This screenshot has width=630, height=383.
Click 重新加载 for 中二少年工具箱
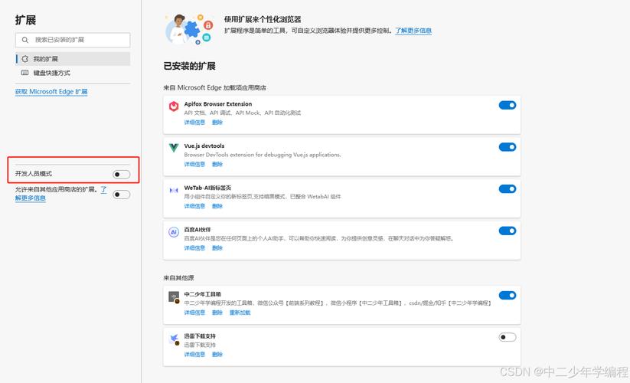[240, 313]
